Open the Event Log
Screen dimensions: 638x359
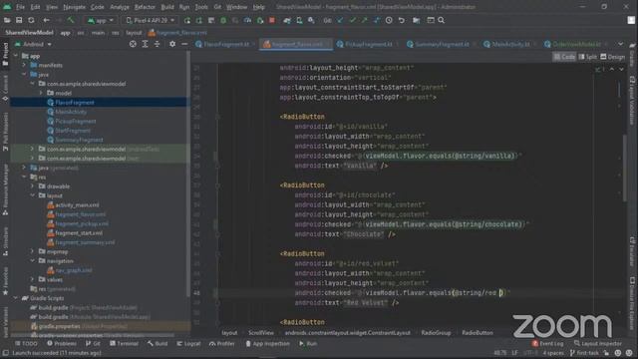click(x=547, y=344)
